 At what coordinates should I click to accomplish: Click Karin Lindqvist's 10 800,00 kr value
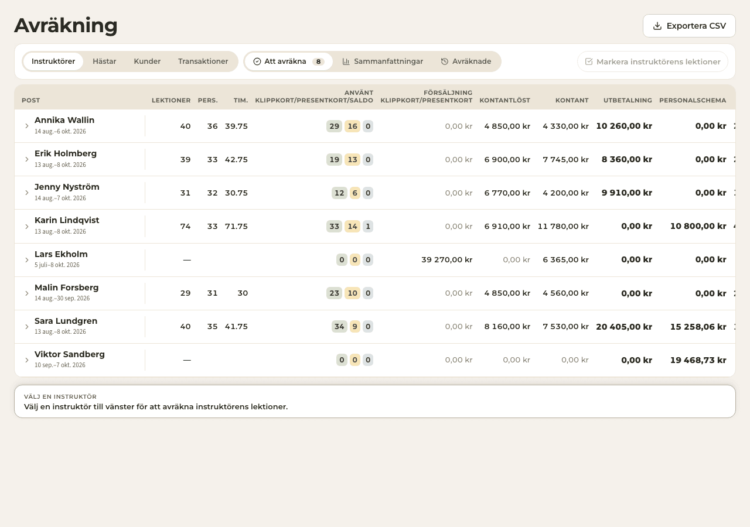698,226
